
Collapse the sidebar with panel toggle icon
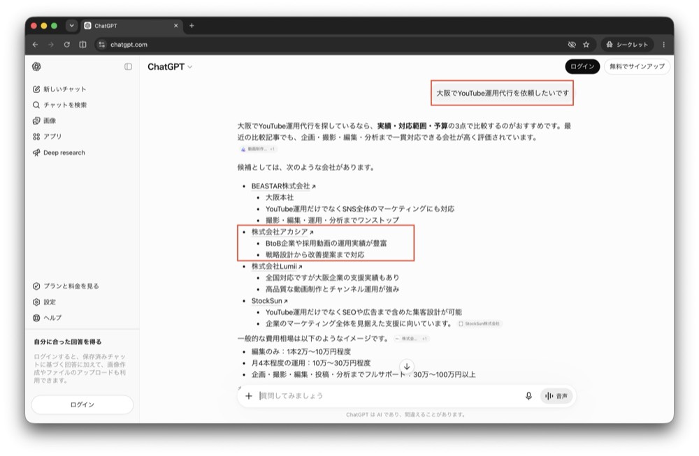pos(128,66)
